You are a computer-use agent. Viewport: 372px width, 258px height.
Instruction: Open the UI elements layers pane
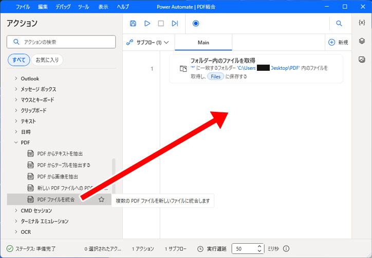[362, 41]
